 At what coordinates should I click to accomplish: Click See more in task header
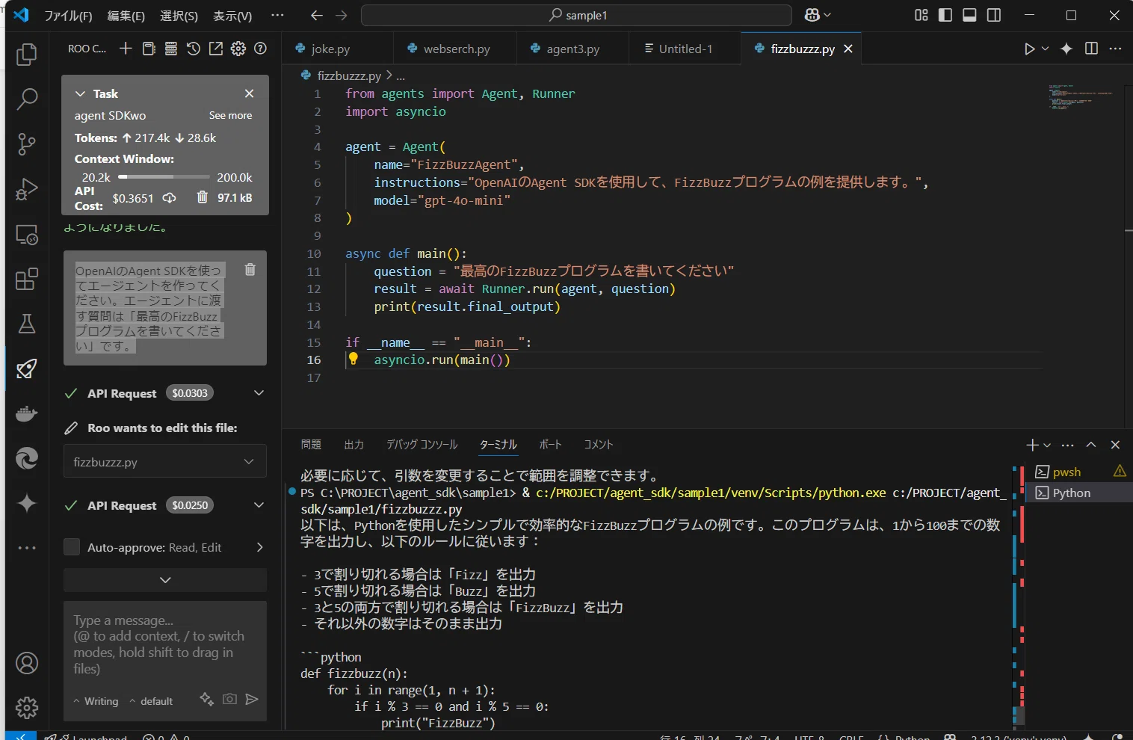point(230,115)
